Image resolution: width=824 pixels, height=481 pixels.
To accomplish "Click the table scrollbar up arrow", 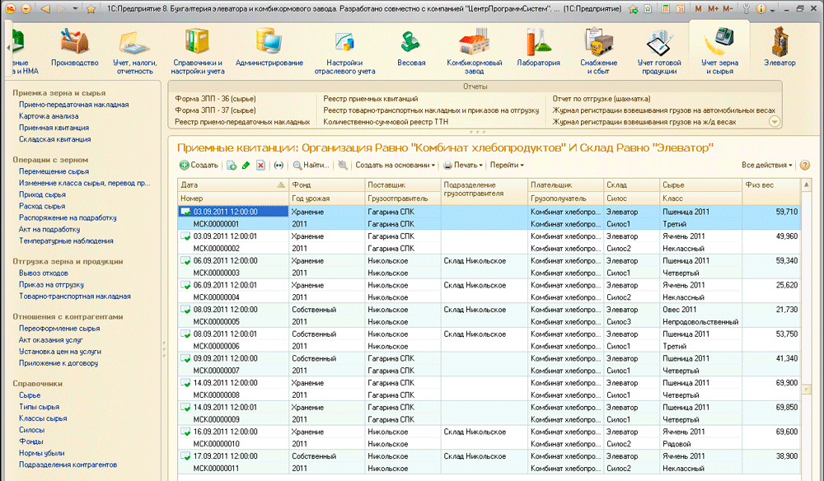I will click(x=806, y=184).
